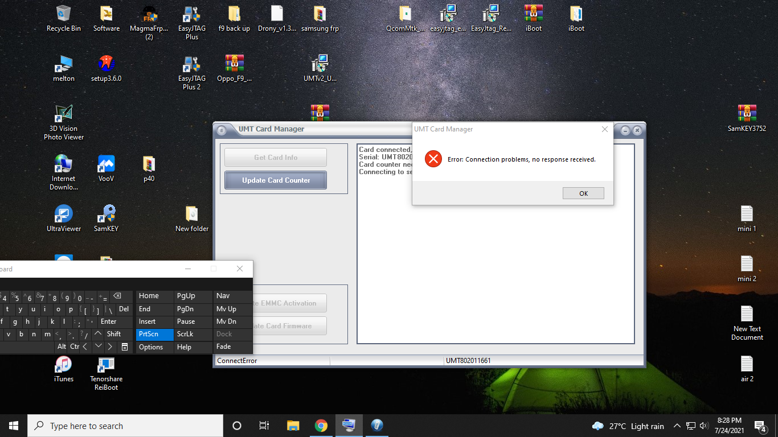Click the Update Card Firmware button
This screenshot has width=778, height=437.
click(x=289, y=326)
